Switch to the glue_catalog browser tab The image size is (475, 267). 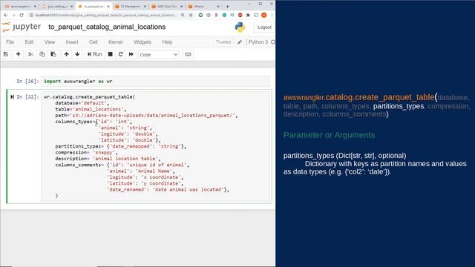click(x=56, y=6)
